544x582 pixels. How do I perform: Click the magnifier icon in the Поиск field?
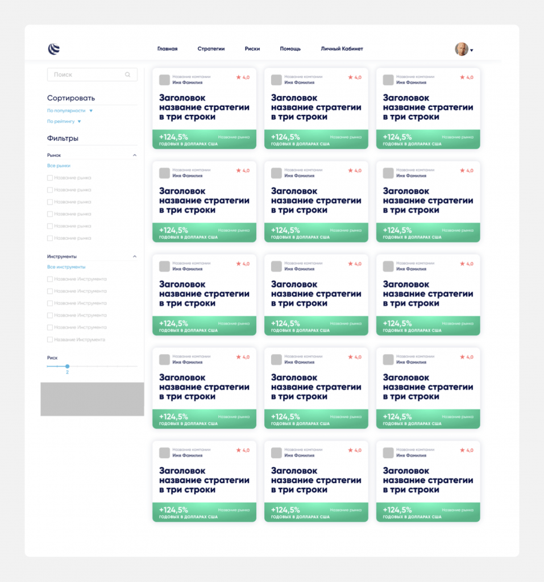[x=128, y=74]
